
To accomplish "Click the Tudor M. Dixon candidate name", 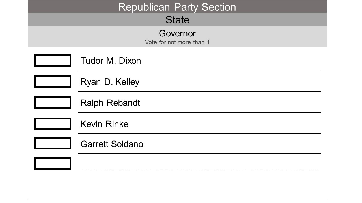I will pos(111,61).
